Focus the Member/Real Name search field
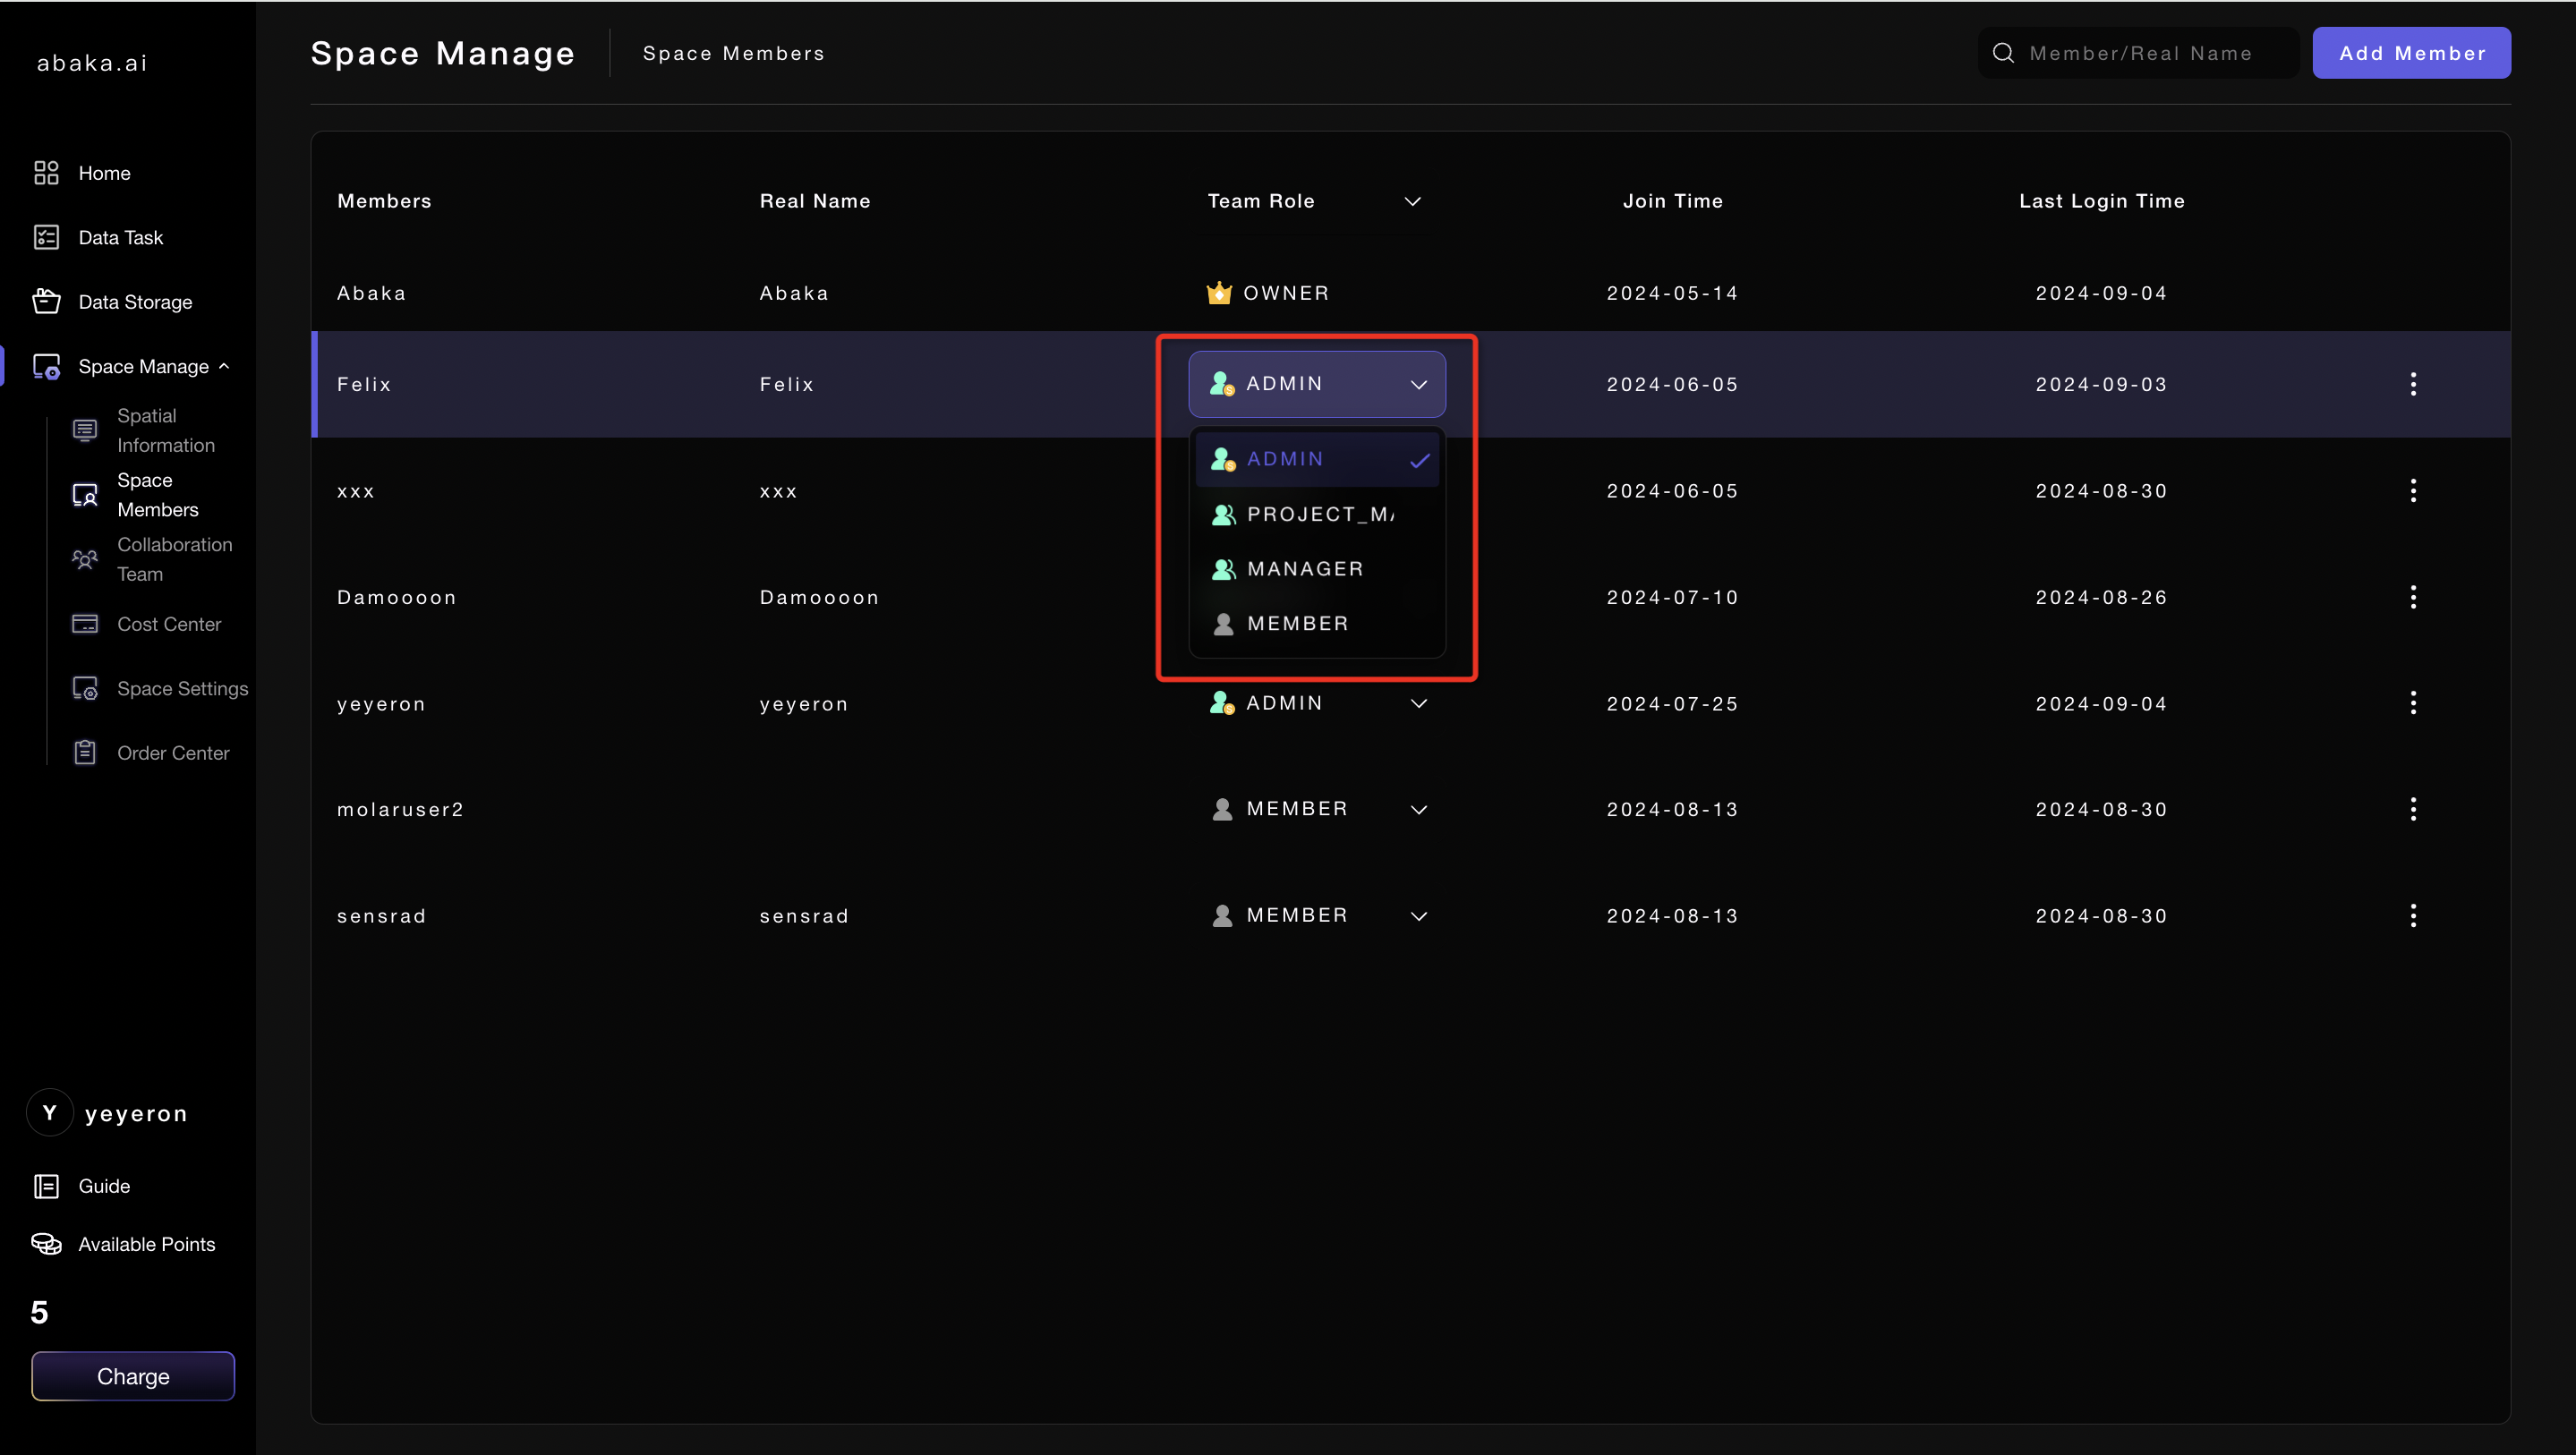 [2150, 53]
